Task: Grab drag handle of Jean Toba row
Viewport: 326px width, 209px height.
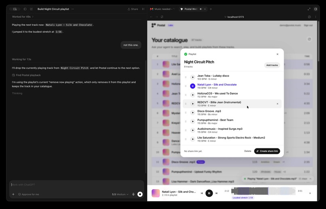Action: (186, 77)
